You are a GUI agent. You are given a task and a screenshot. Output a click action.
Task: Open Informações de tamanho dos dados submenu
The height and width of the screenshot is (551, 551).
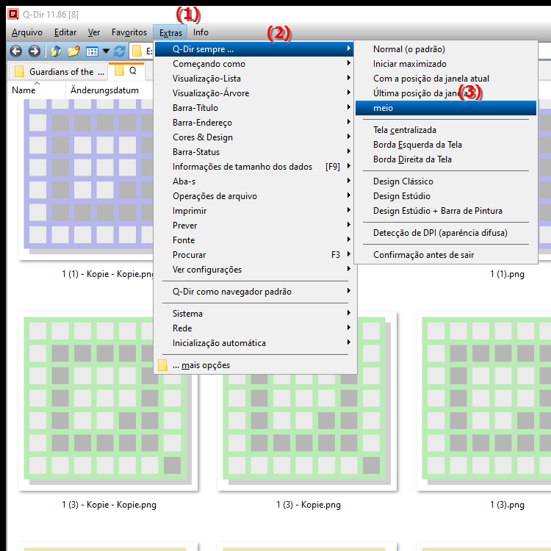click(x=253, y=167)
